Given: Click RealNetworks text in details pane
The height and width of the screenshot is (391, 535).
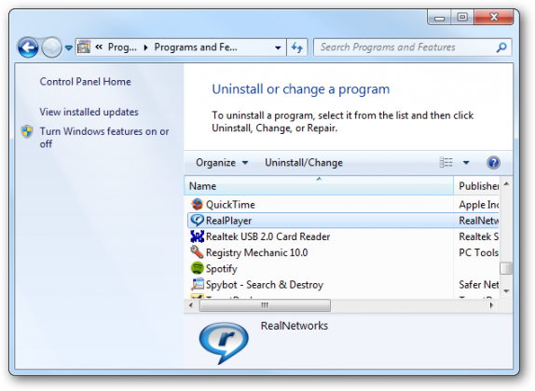Looking at the screenshot, I should pos(295,326).
